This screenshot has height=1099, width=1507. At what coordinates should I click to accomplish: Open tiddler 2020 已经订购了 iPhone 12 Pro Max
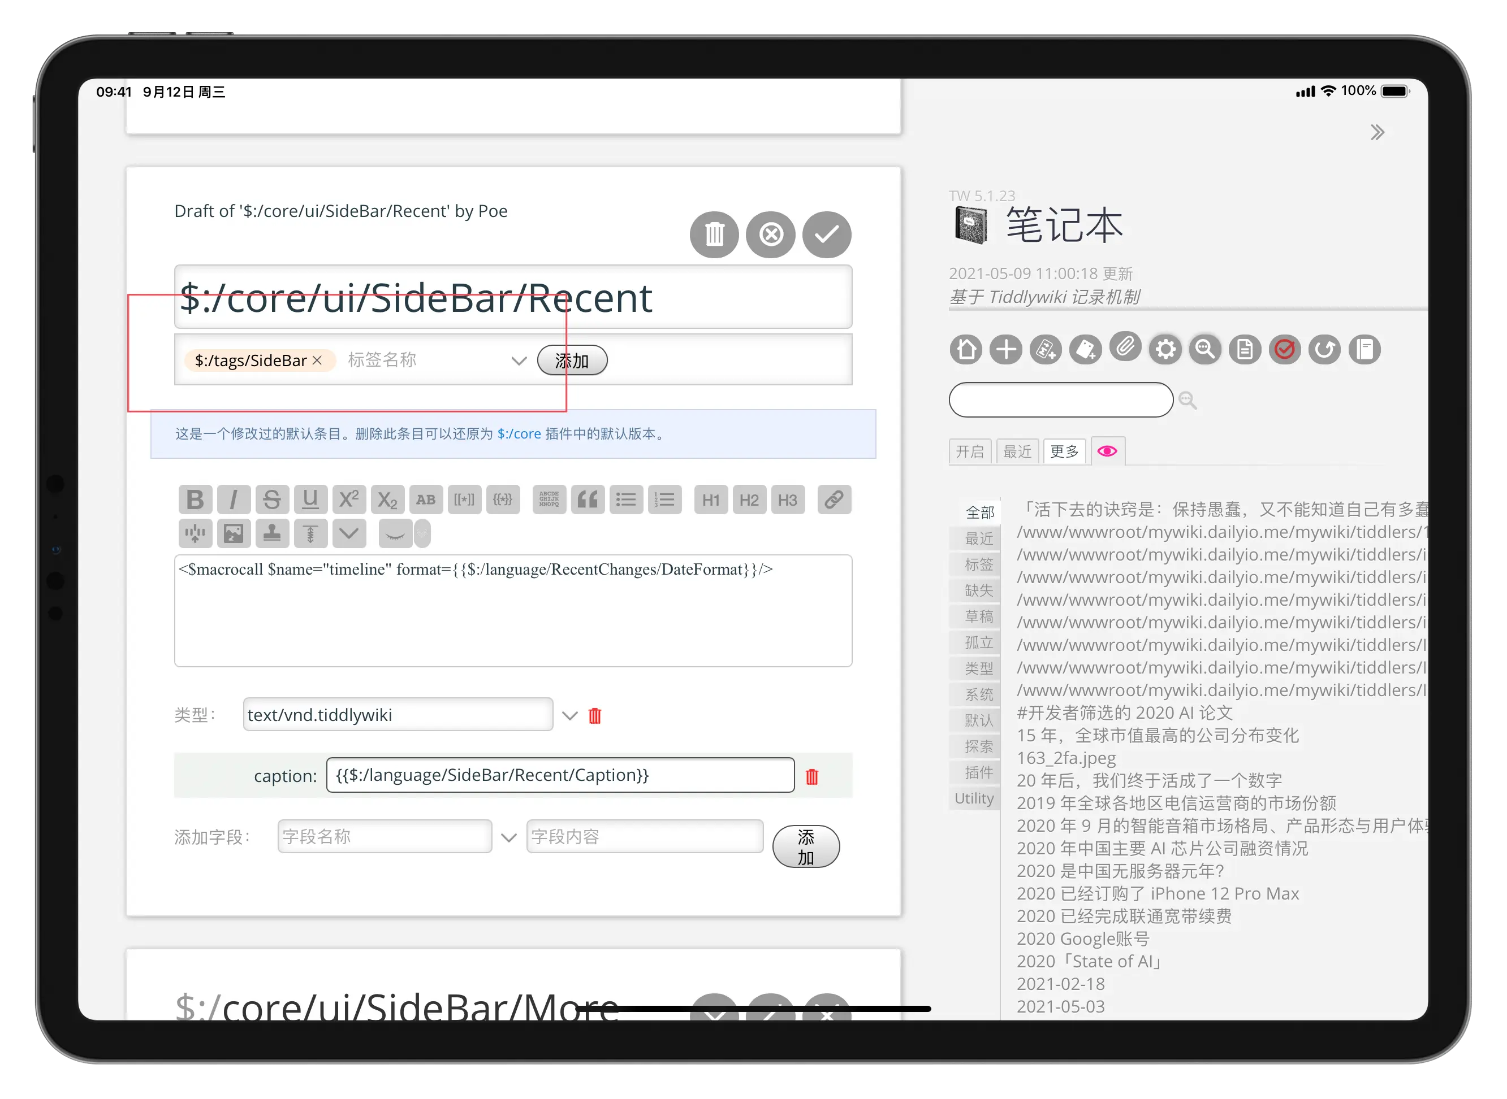(1158, 893)
